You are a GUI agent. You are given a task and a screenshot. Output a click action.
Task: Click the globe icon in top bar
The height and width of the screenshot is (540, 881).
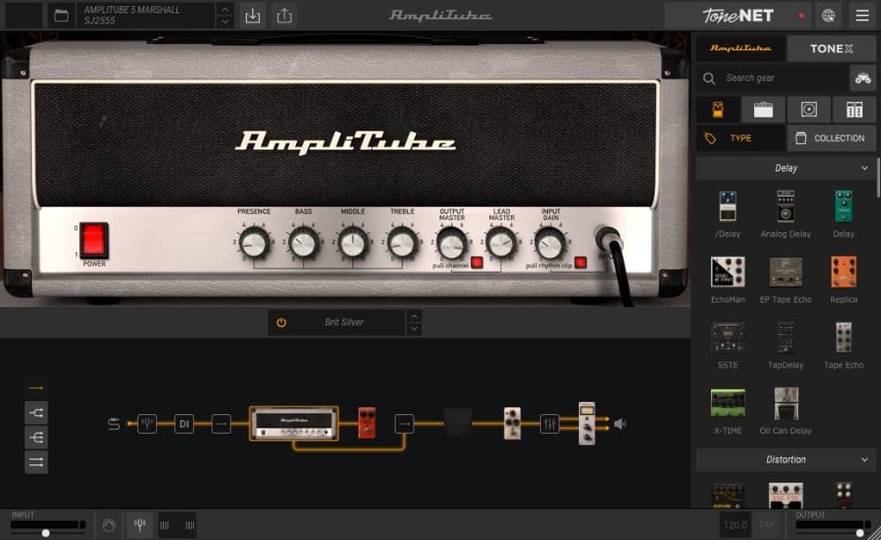828,16
